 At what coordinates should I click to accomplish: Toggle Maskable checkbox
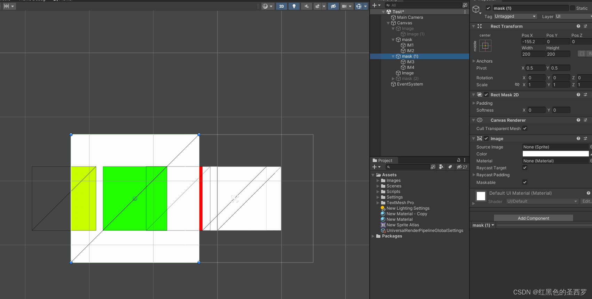[x=525, y=182]
